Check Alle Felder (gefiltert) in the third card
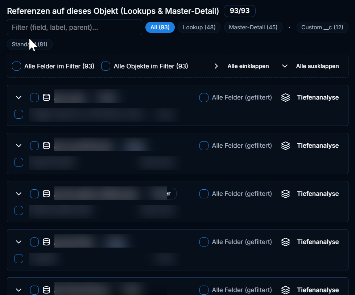This screenshot has width=355, height=295. point(204,194)
